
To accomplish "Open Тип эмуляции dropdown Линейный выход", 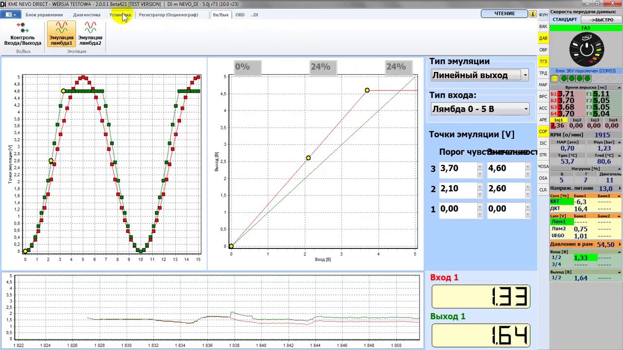I will tap(480, 75).
